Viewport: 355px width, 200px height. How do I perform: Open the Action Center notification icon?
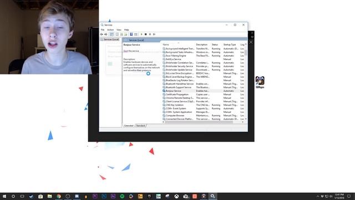pos(349,196)
